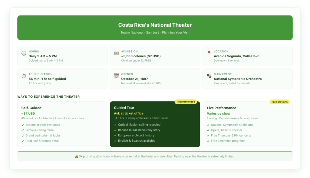The image size is (310, 178).
Task: Click the 'LOCATION' label
Action: pos(221,52)
